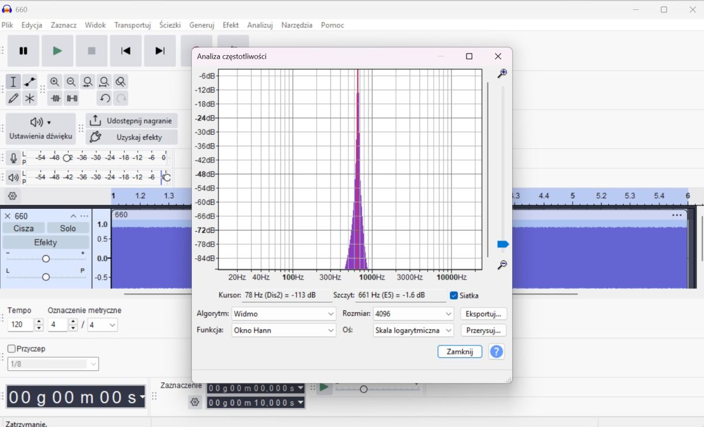Adjust track 660 pan slider
The image size is (704, 427).
[x=46, y=276]
